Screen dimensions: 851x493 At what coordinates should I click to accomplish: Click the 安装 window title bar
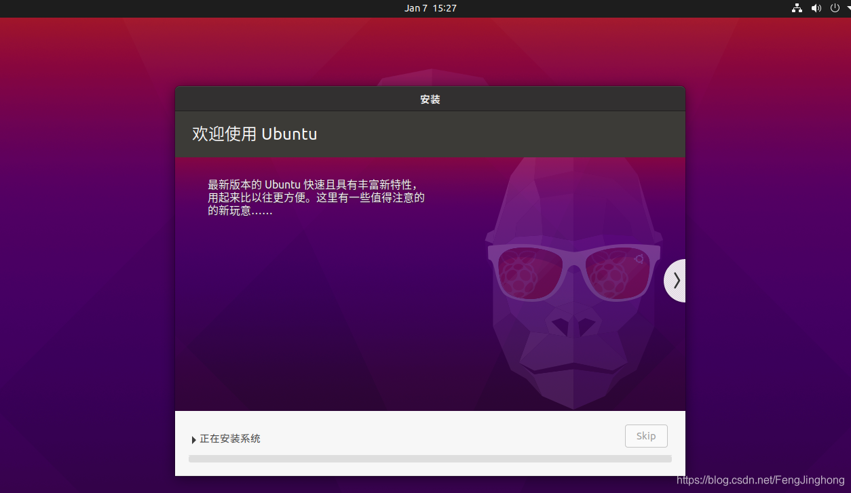430,99
